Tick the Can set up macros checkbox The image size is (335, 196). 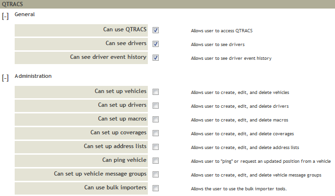coord(155,120)
